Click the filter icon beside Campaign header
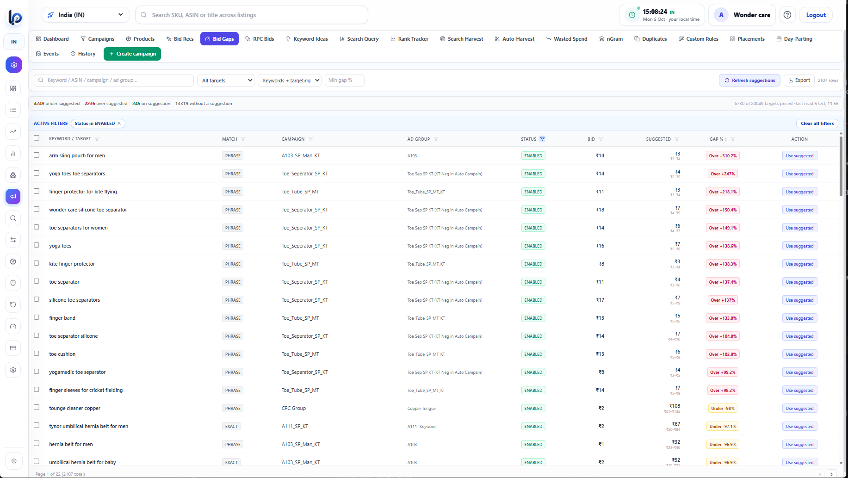Image resolution: width=848 pixels, height=478 pixels. click(x=311, y=139)
